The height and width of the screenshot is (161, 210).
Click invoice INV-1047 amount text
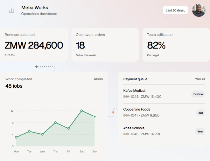(141, 115)
